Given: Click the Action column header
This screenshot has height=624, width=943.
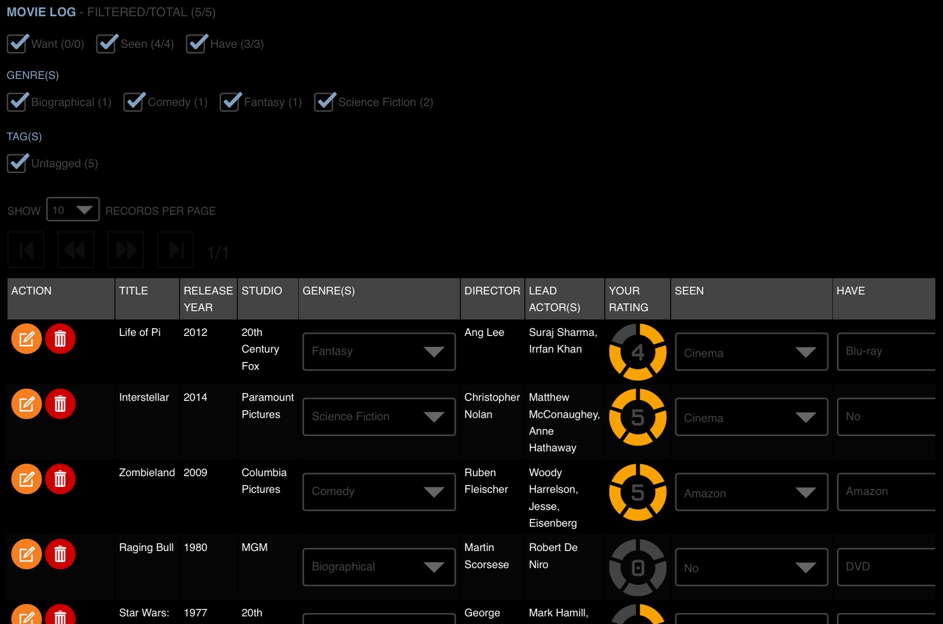Looking at the screenshot, I should pyautogui.click(x=61, y=299).
